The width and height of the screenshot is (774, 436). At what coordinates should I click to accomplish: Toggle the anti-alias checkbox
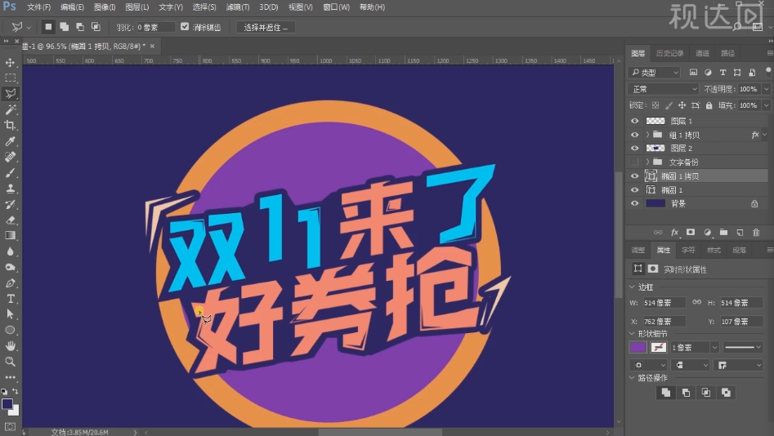pos(185,27)
